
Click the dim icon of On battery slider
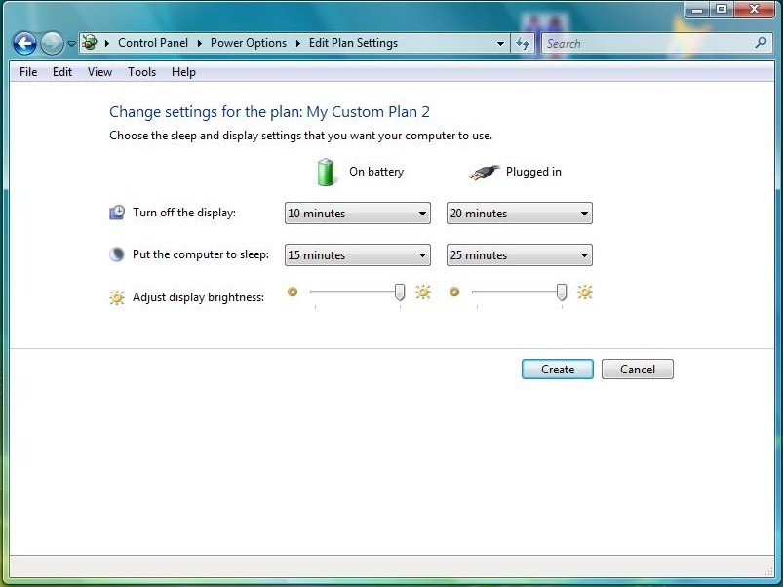pyautogui.click(x=293, y=292)
